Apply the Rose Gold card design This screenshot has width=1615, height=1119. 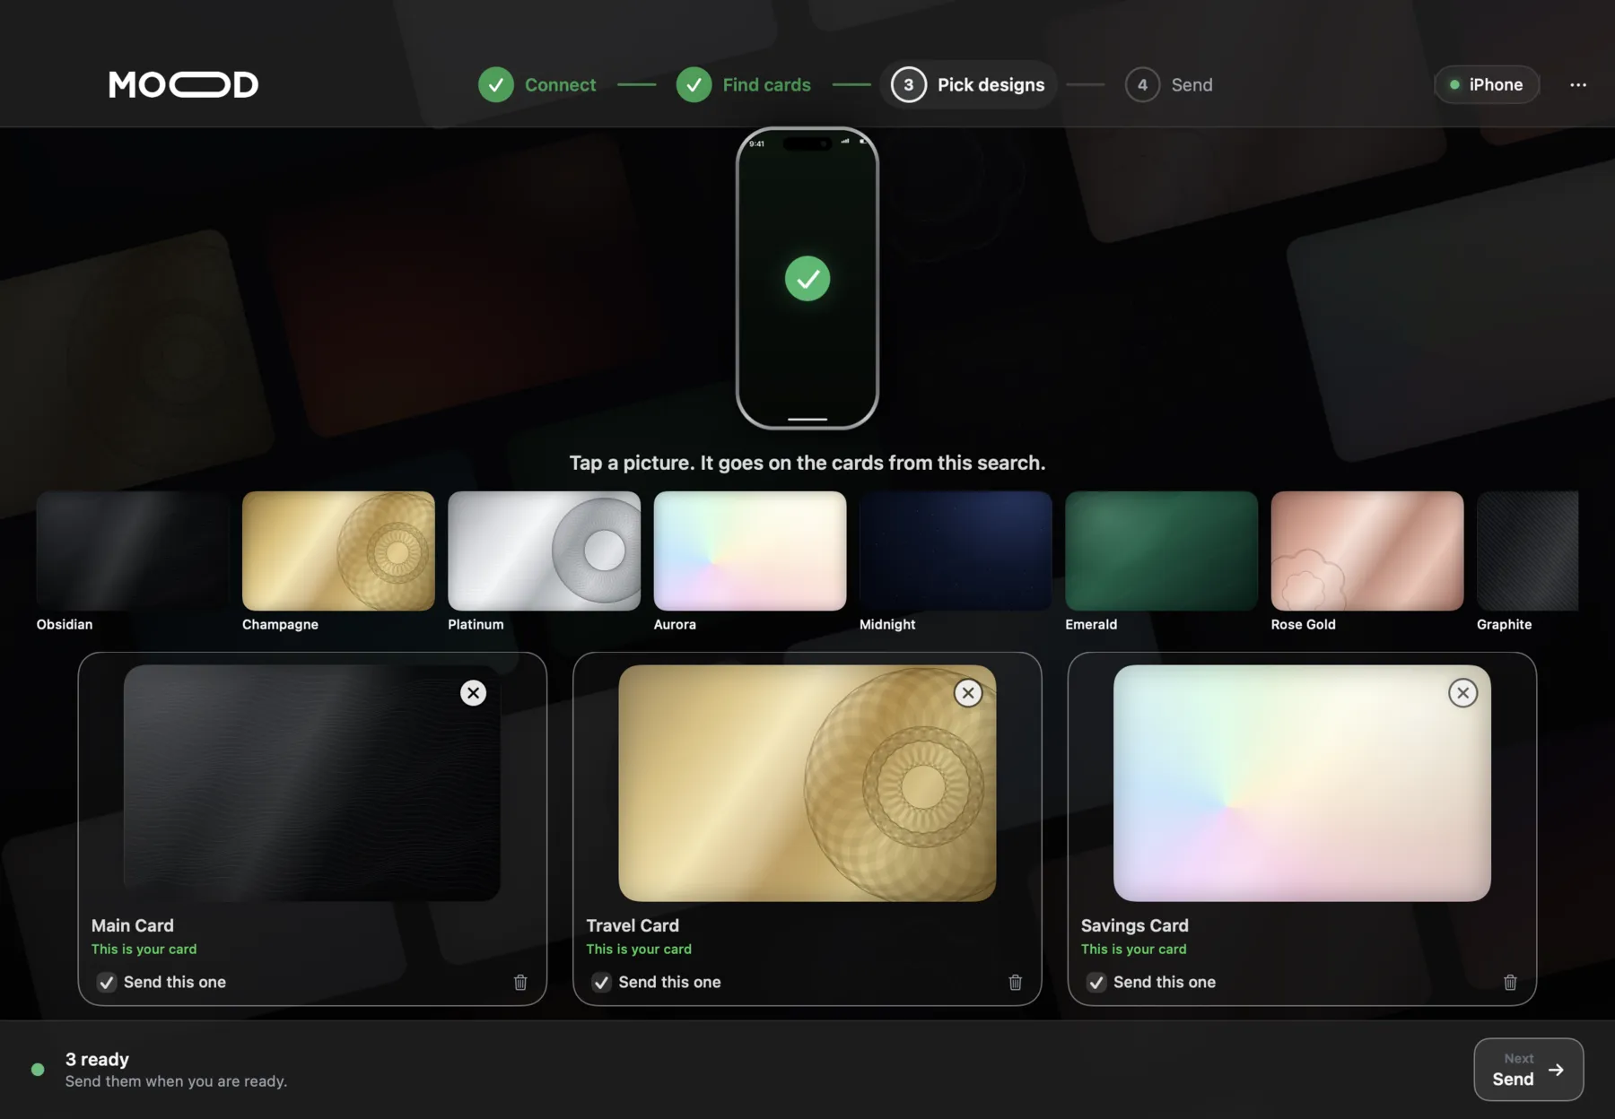click(x=1367, y=551)
